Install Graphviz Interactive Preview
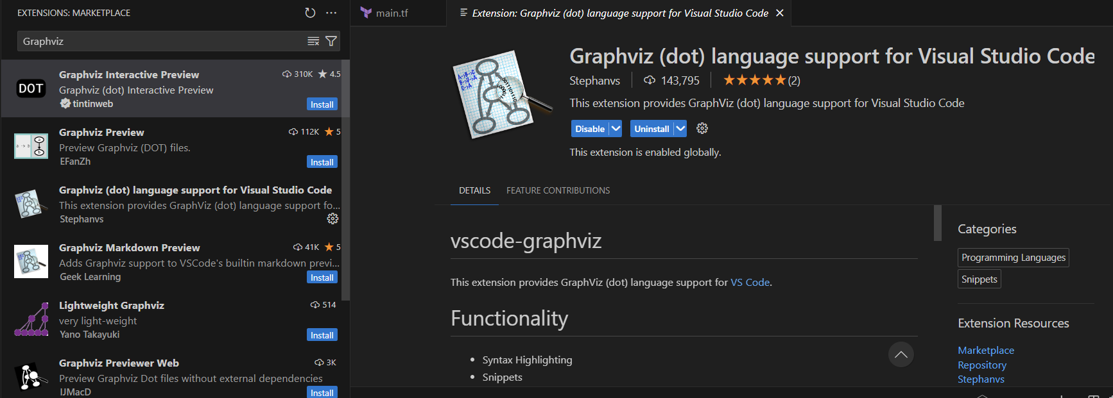 (x=322, y=104)
